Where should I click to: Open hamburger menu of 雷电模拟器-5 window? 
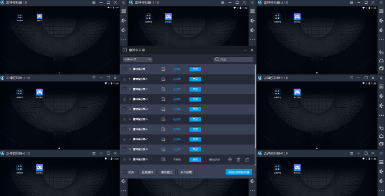coord(352,78)
